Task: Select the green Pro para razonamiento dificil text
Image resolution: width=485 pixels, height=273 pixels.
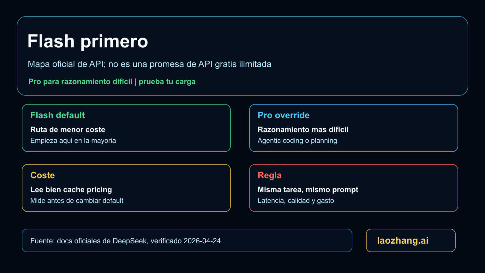Action: (x=112, y=82)
